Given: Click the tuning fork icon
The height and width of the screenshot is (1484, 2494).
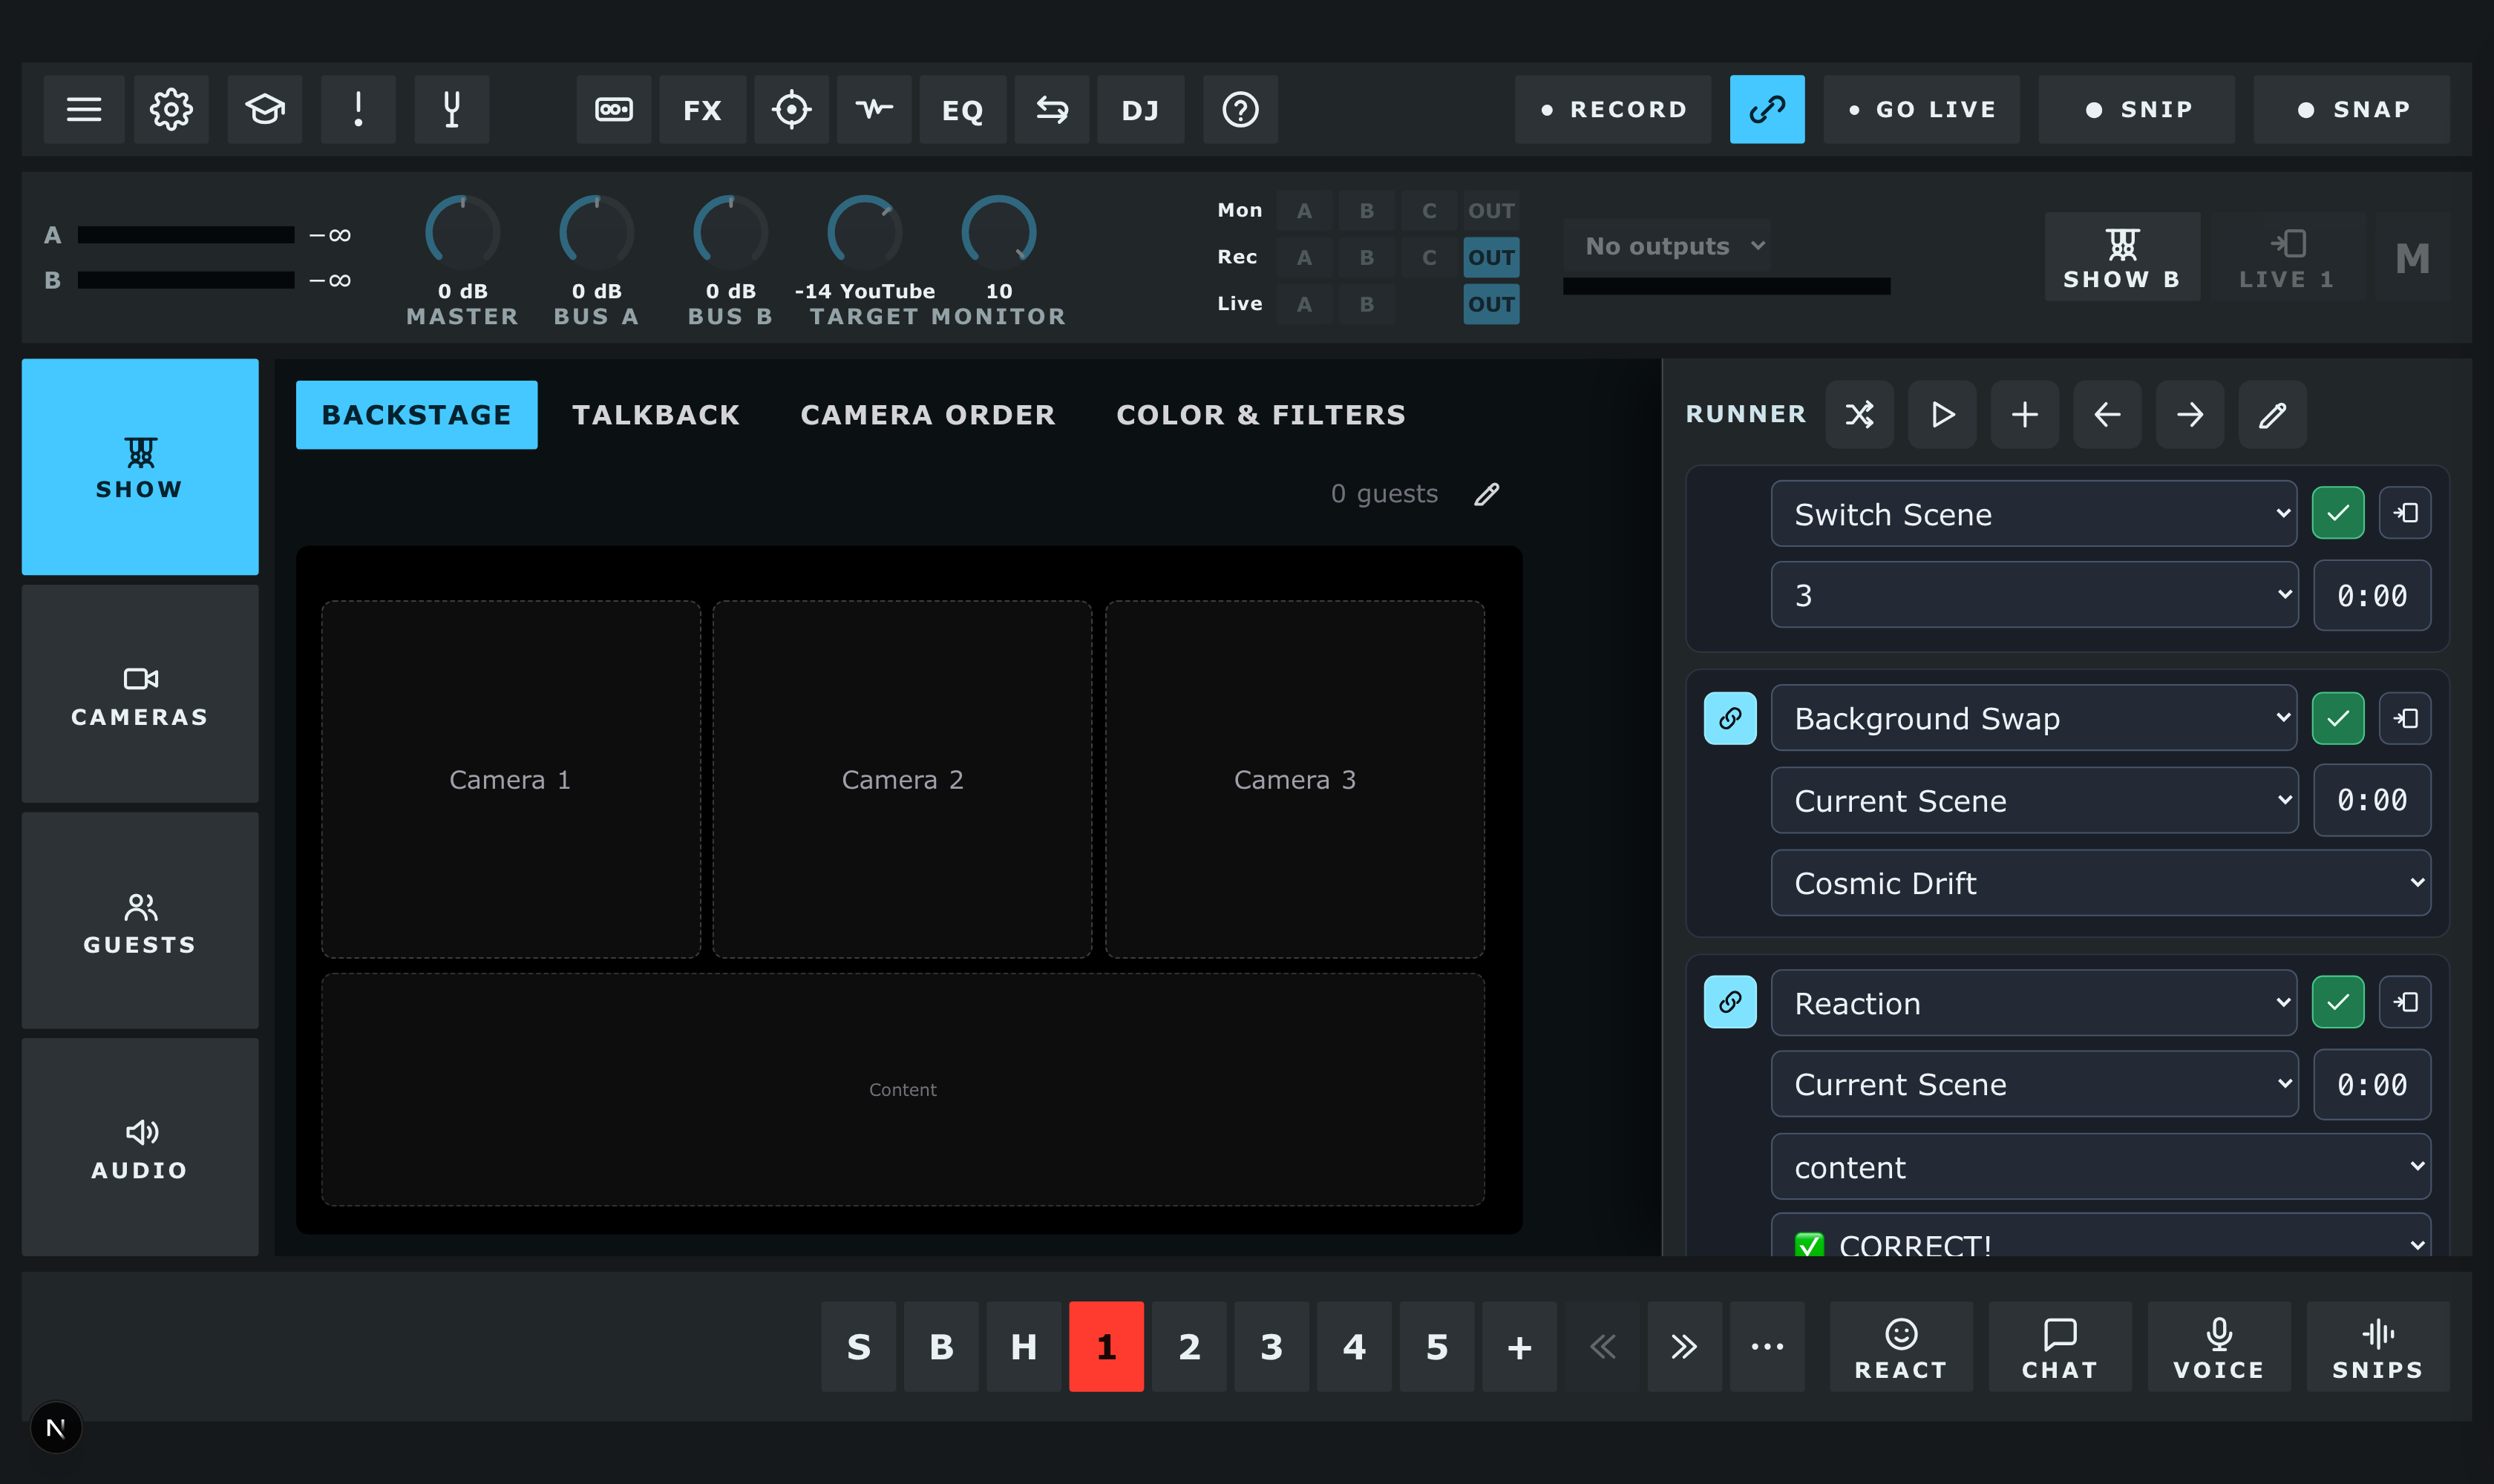Looking at the screenshot, I should (452, 109).
